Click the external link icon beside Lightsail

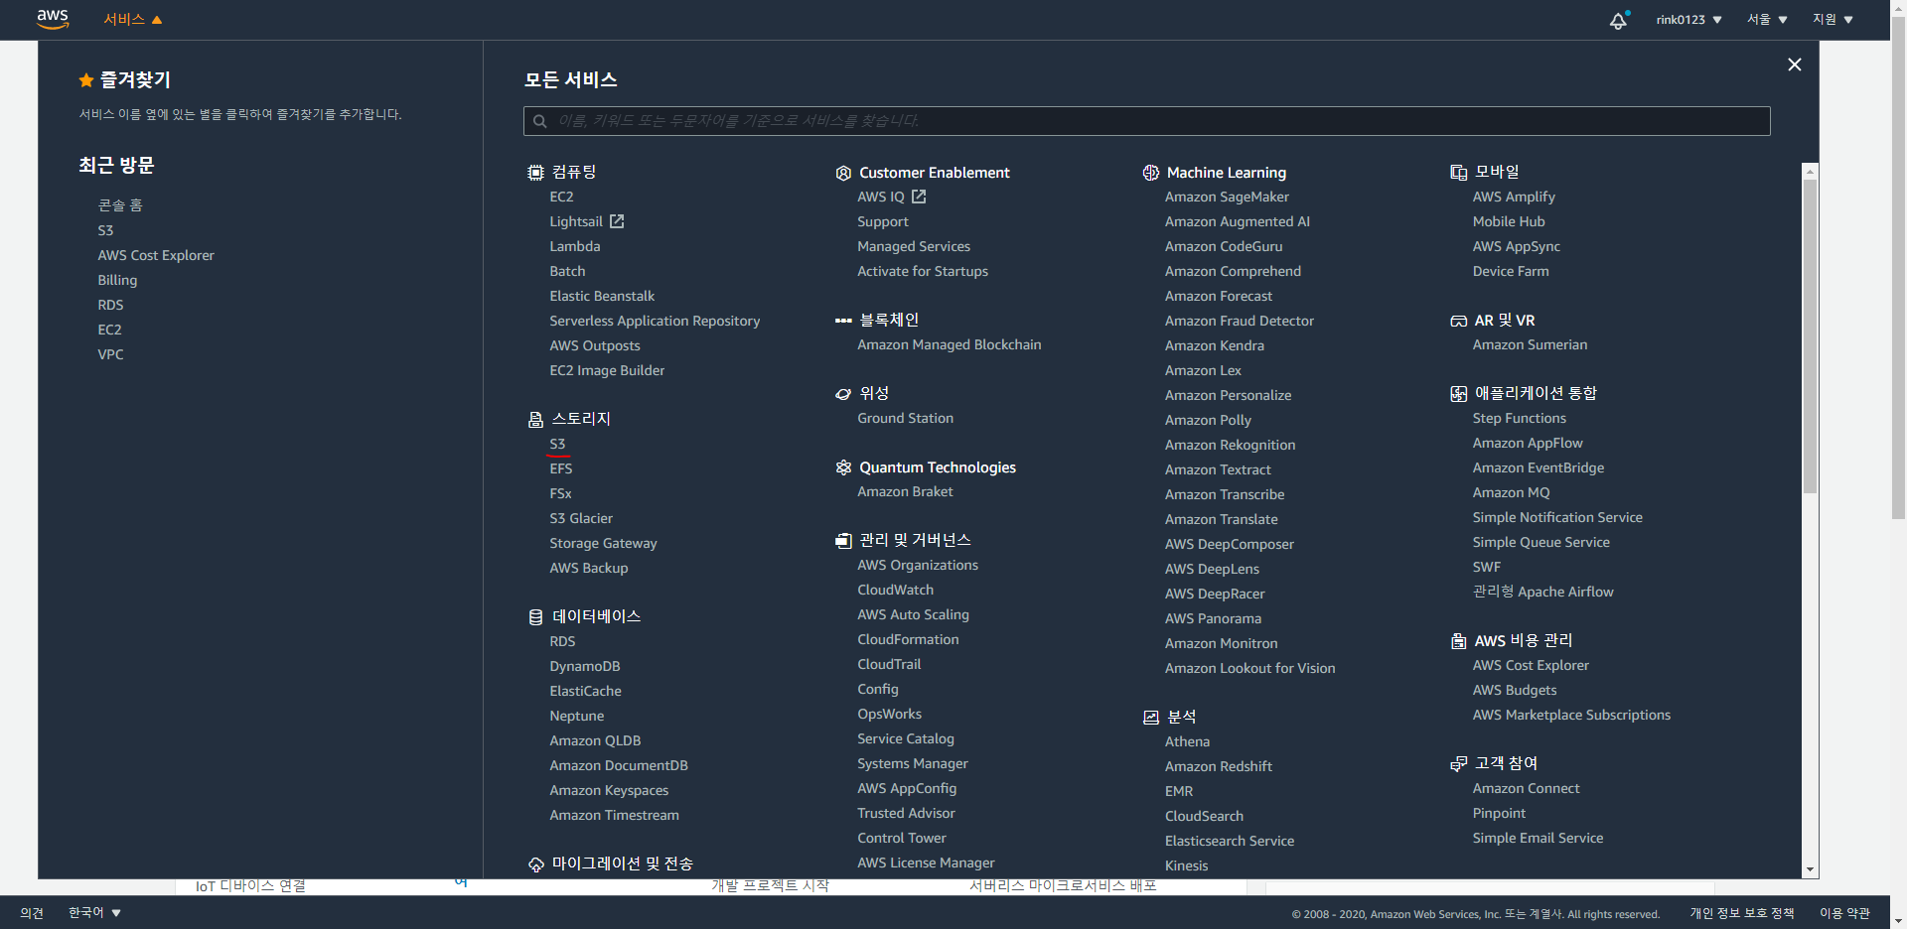(x=617, y=221)
